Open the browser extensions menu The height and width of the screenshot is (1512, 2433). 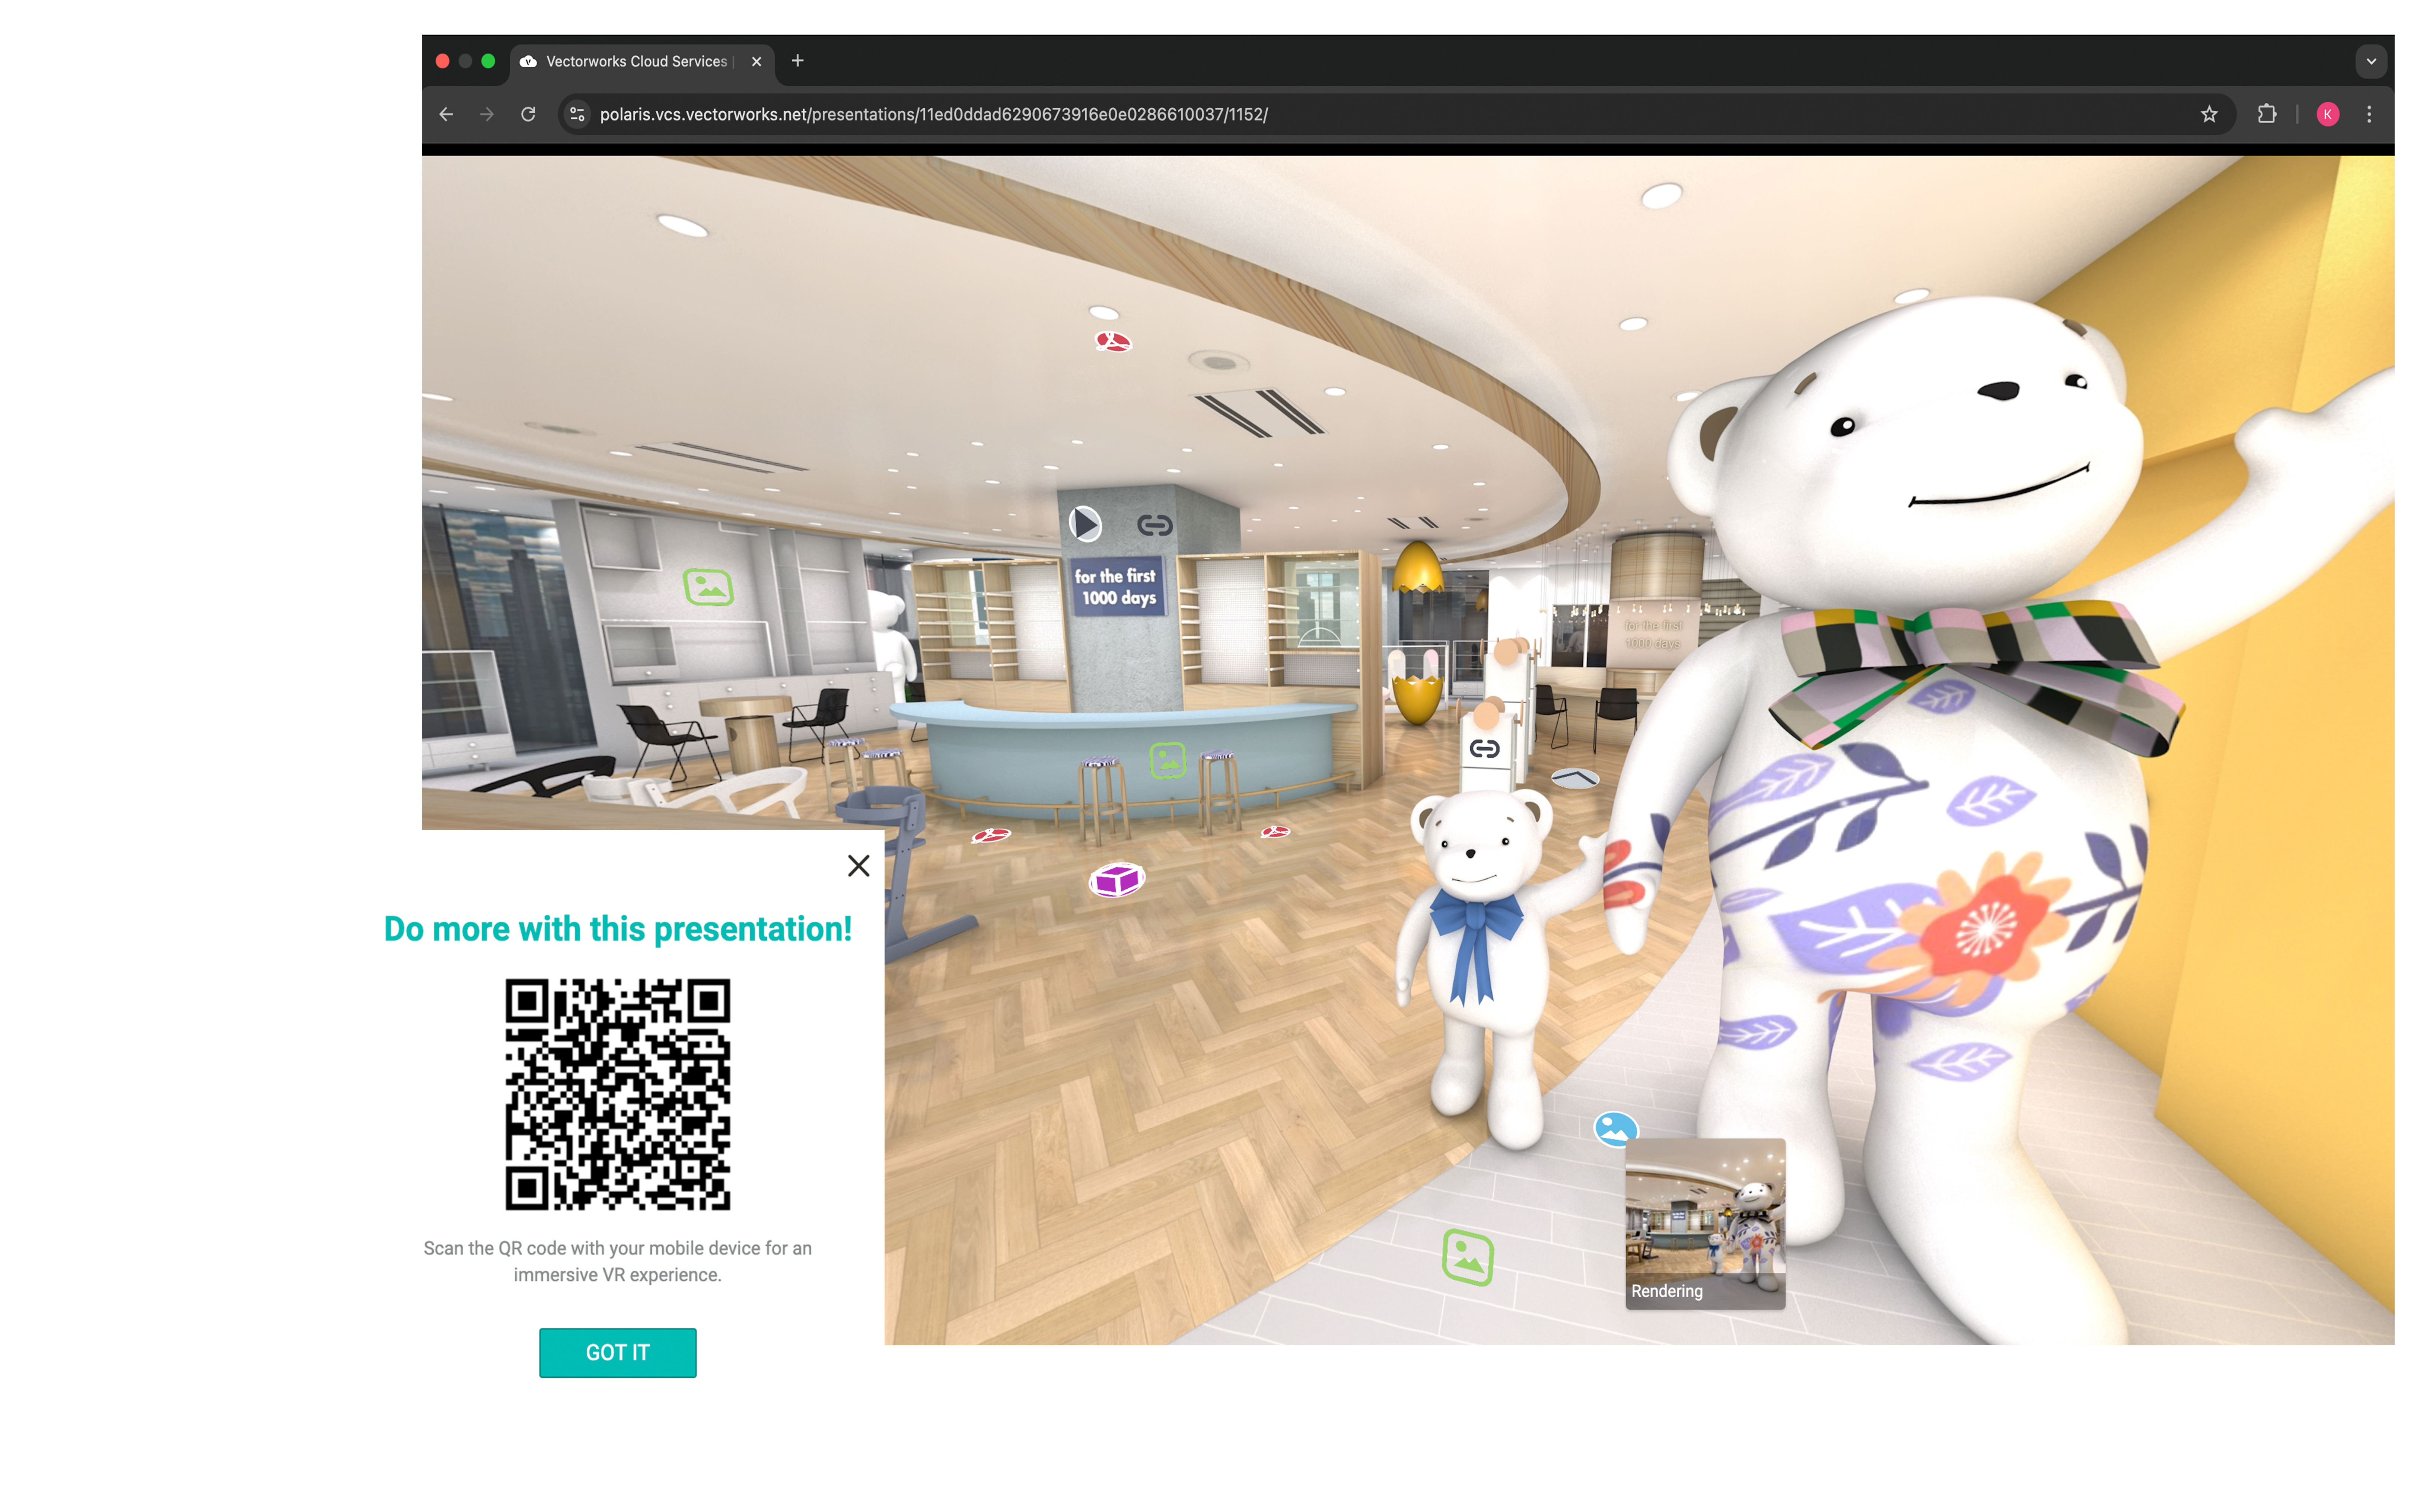(2267, 114)
